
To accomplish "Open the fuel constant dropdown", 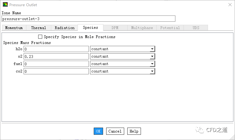I will 122,64.
